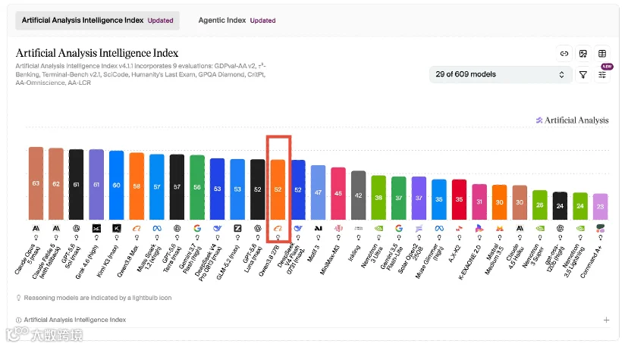The width and height of the screenshot is (628, 347).
Task: Click the NVIDIA logo under Nemotron 3 Ultra
Action: pyautogui.click(x=378, y=228)
